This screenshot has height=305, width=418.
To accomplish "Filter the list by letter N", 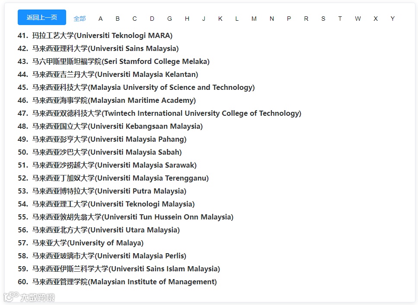I will 271,19.
